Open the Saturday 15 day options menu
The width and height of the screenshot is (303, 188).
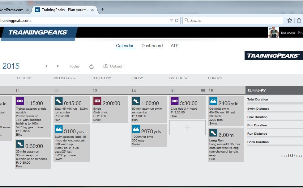203,90
